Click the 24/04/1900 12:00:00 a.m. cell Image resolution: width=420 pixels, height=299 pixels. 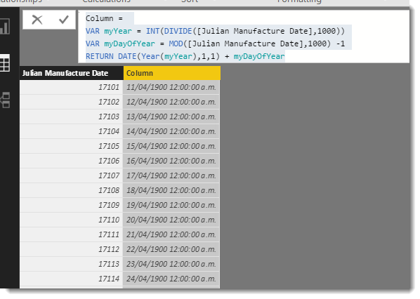tap(171, 279)
